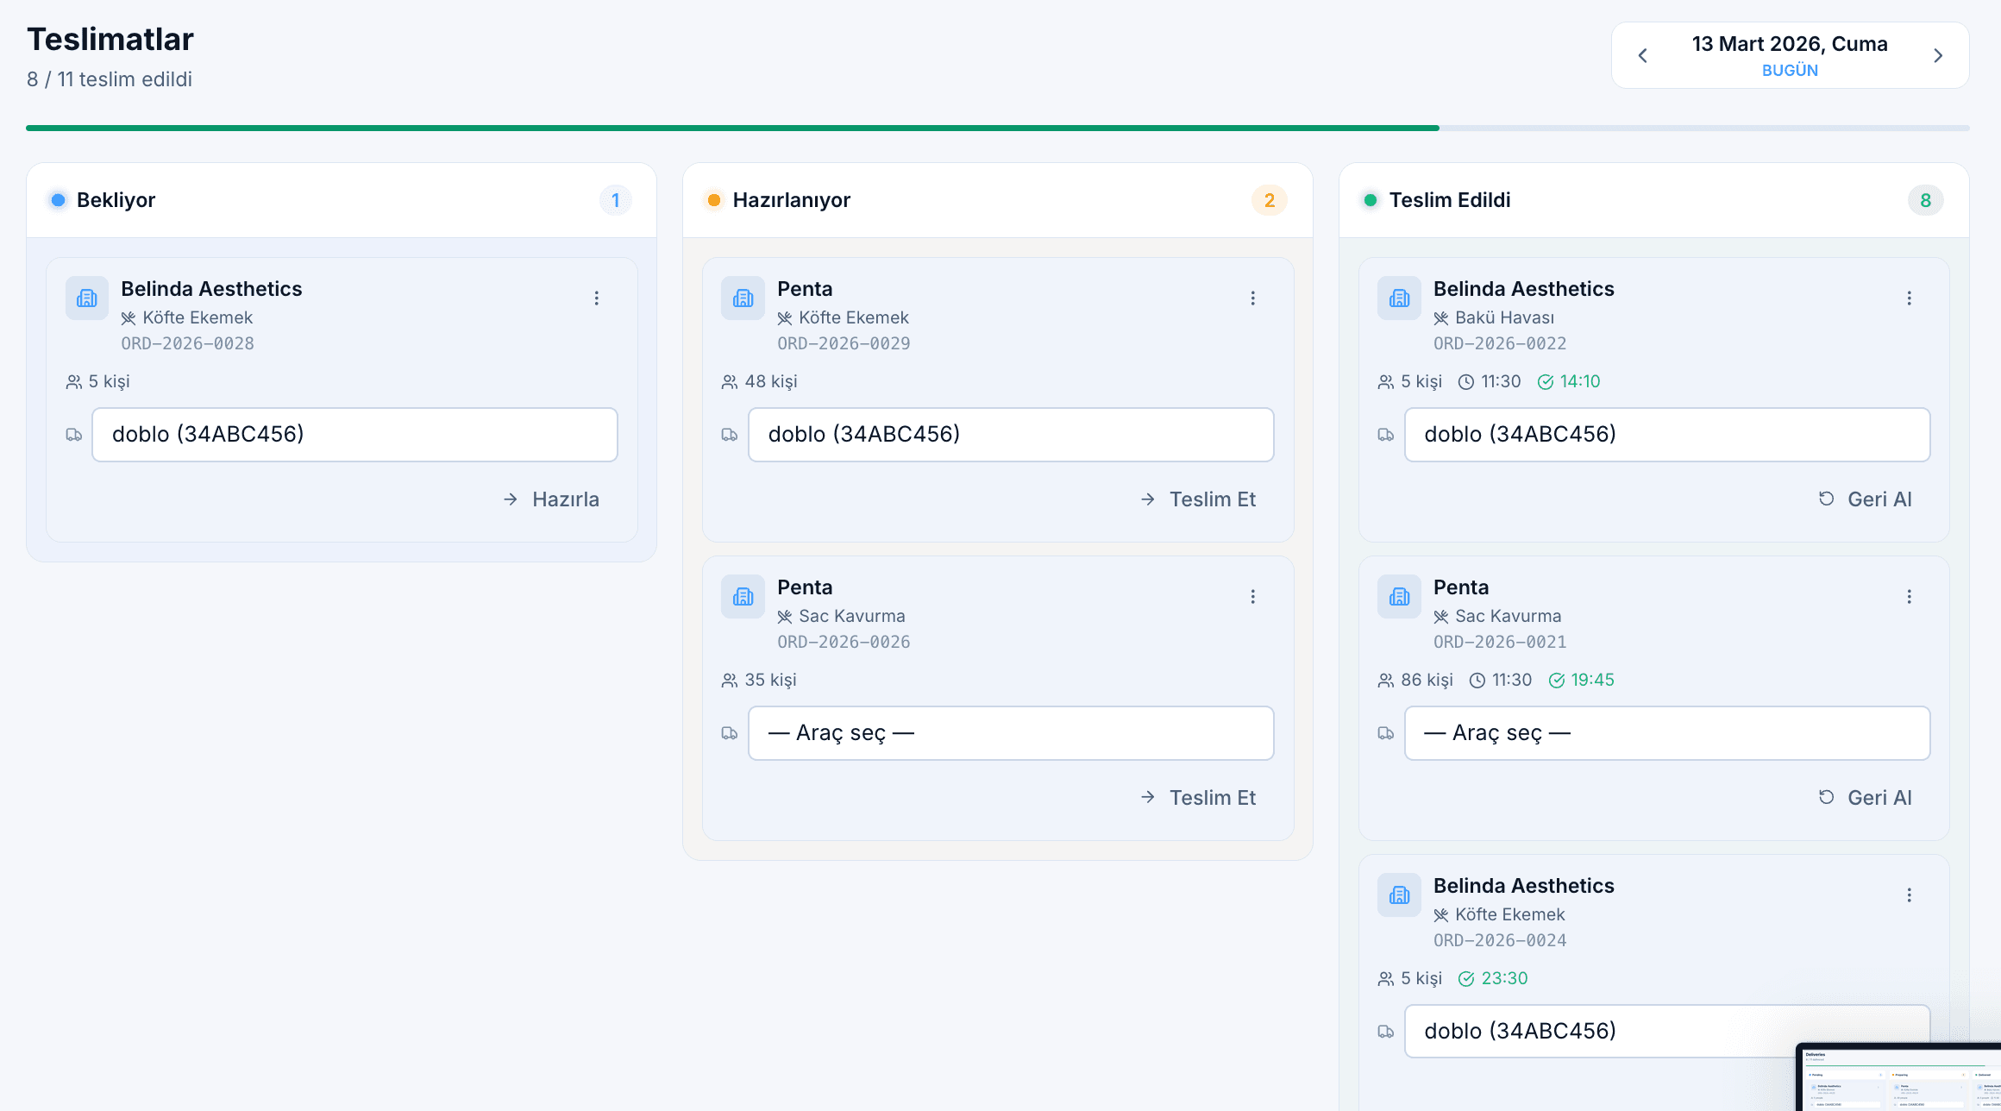Open three-dot menu for order ORD-2026-0024

pyautogui.click(x=1909, y=895)
